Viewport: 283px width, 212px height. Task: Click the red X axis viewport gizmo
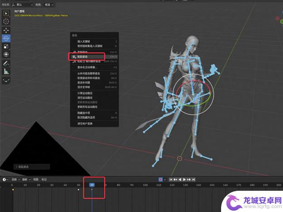(278, 18)
